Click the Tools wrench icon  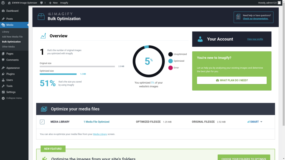[3, 86]
